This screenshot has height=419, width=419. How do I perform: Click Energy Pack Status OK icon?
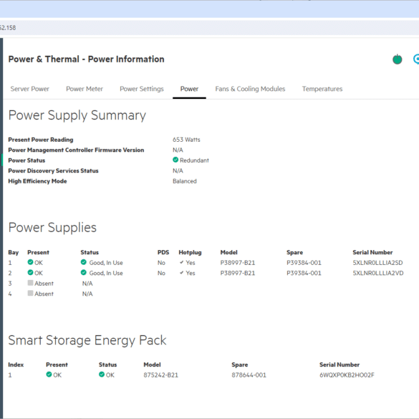pos(102,375)
